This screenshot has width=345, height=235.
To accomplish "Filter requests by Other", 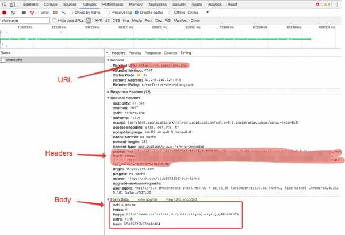I will point(195,21).
